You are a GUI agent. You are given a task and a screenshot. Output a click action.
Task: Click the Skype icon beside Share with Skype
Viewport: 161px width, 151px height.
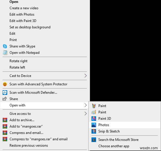pos(5,46)
